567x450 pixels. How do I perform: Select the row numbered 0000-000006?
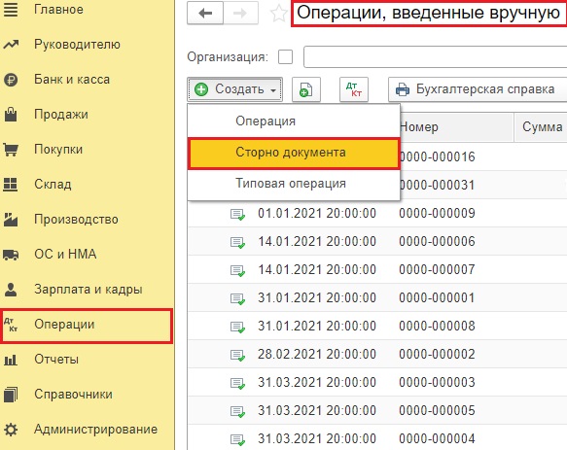coord(377,241)
